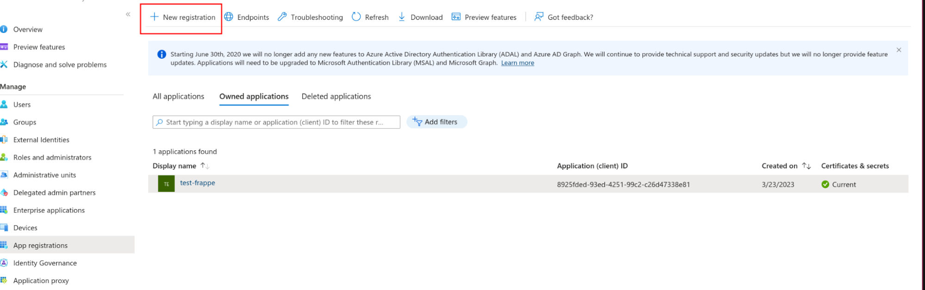
Task: Switch to the Deleted applications tab
Action: (336, 96)
